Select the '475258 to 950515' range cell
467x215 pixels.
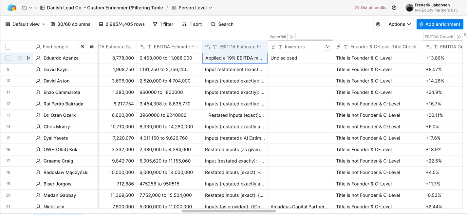point(170,184)
